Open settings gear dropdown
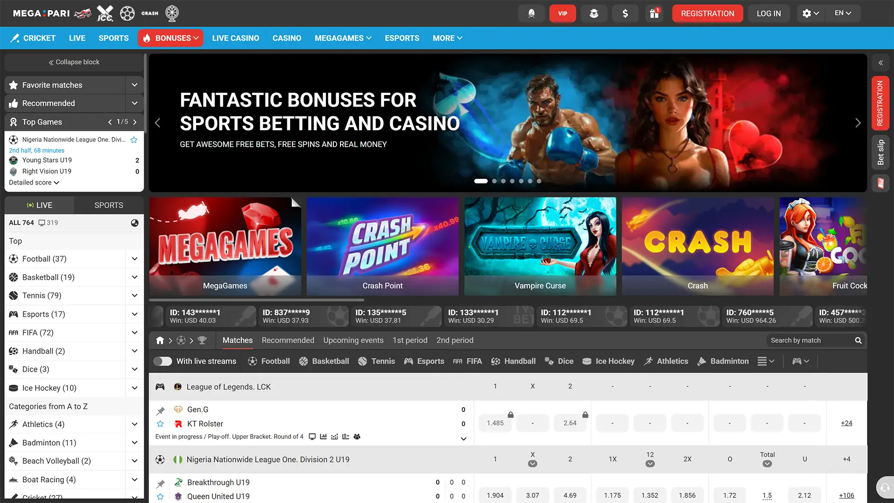The width and height of the screenshot is (894, 503). pos(810,14)
